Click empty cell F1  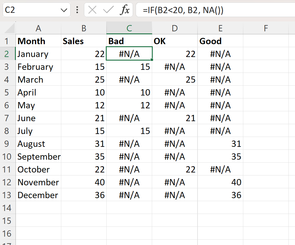point(266,41)
